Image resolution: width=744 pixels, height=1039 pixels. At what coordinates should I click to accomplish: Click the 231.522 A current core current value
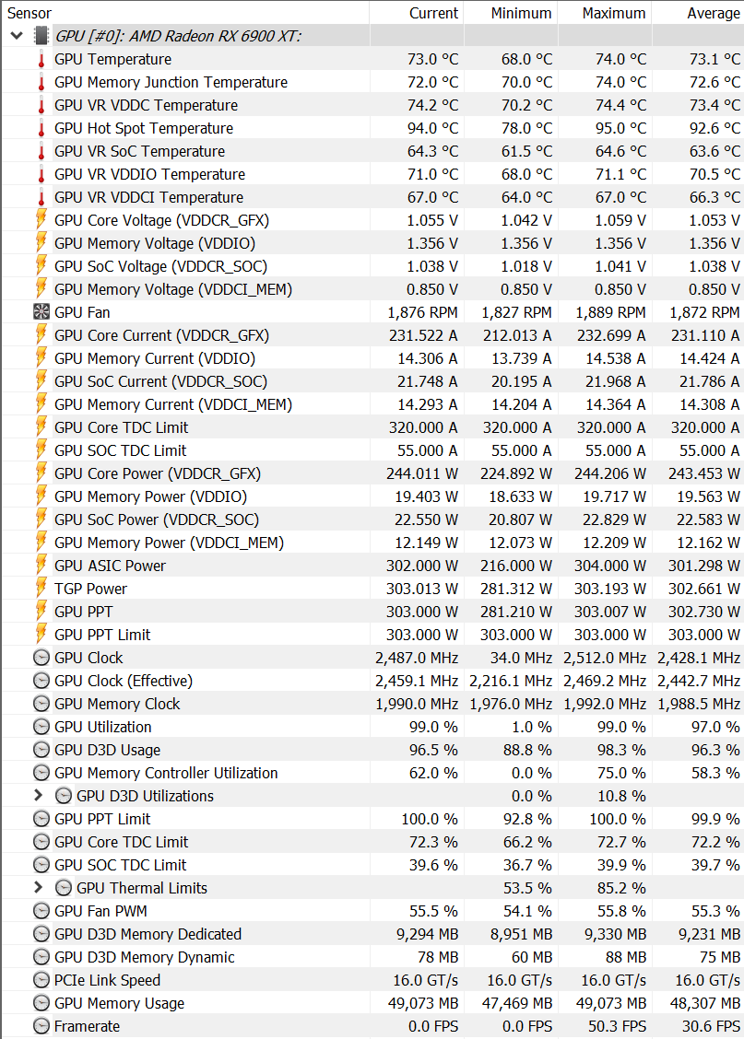[424, 335]
